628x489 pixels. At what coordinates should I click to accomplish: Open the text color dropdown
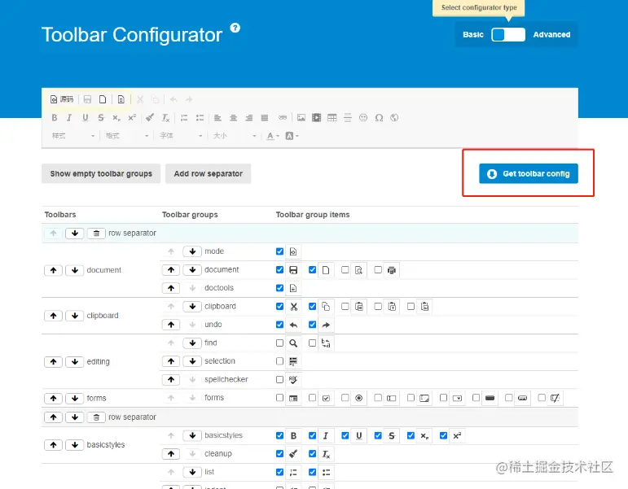[x=273, y=136]
